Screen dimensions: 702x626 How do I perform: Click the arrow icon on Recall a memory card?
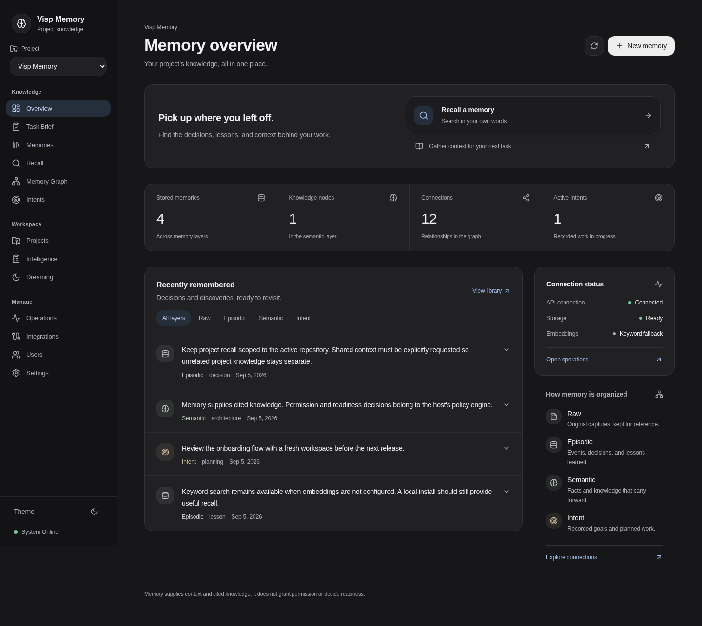(x=648, y=115)
